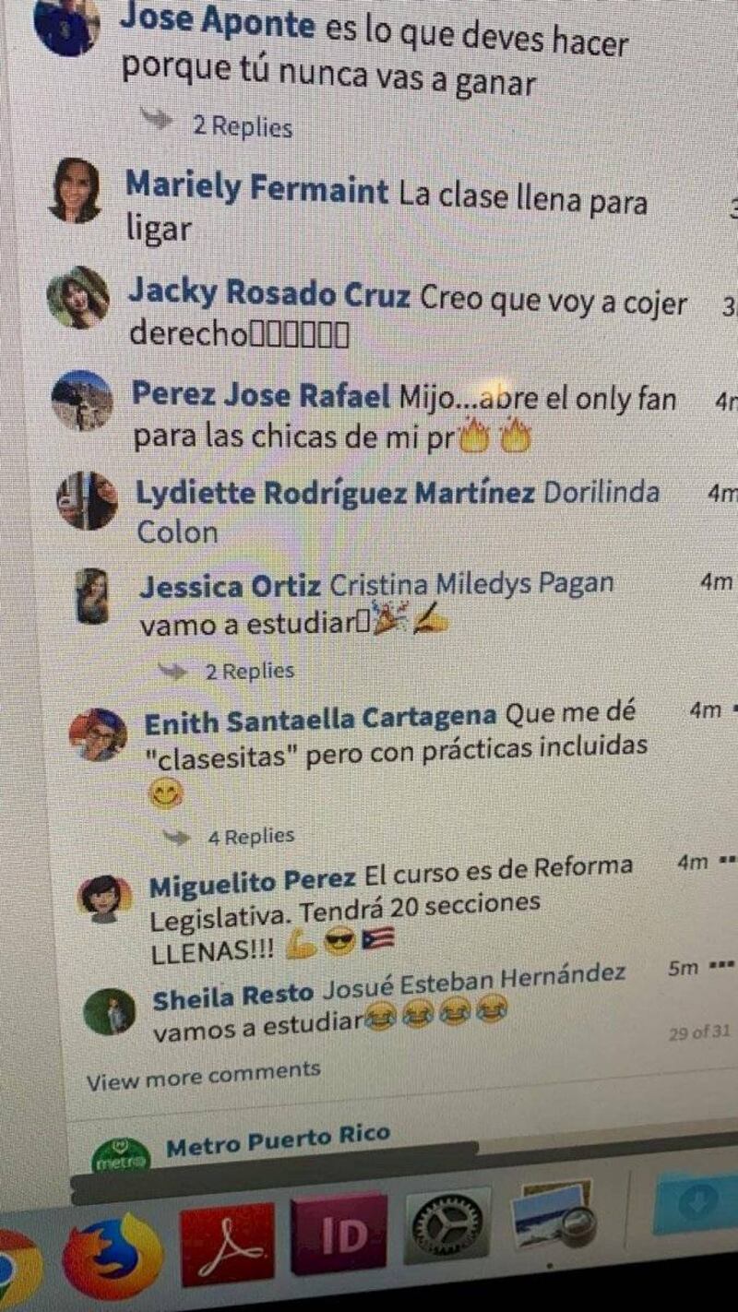Expand 4 Replies under Enith Santaella comment
This screenshot has height=1312, width=738.
[x=250, y=837]
